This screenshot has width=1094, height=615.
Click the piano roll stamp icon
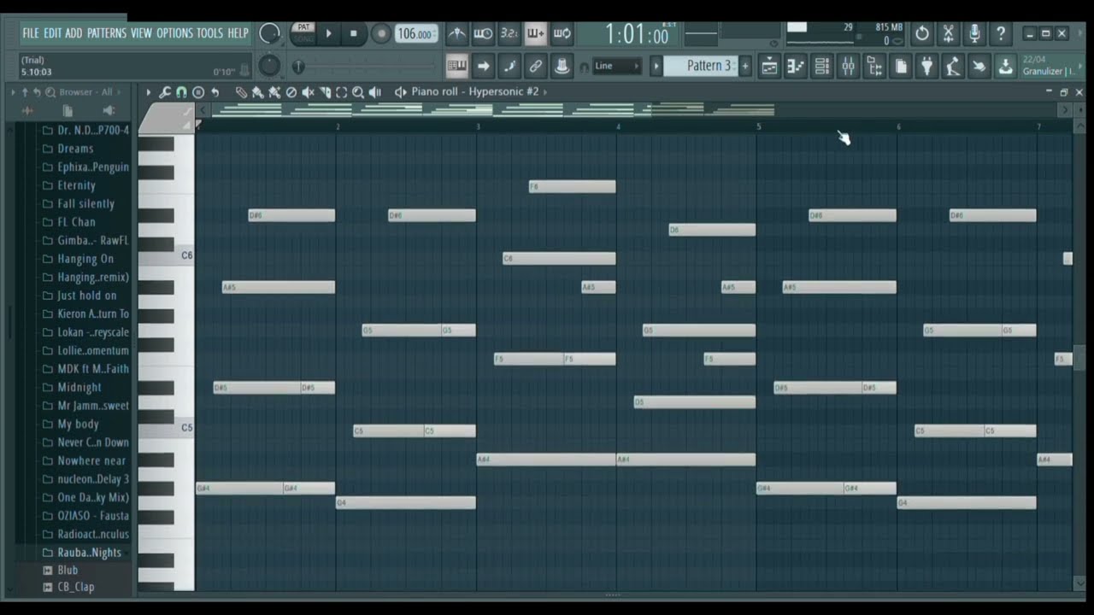pos(198,92)
